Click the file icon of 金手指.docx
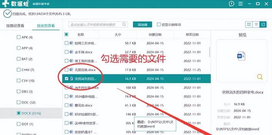Image resolution: width=272 pixels, height=135 pixels. (x=71, y=52)
